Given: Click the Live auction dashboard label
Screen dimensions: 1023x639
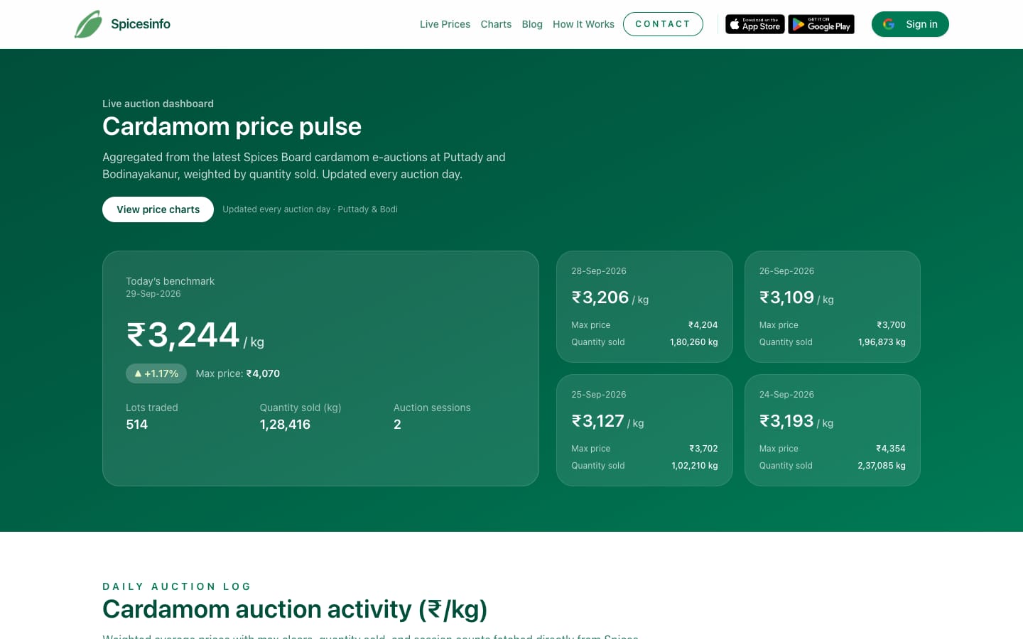Looking at the screenshot, I should 158,104.
